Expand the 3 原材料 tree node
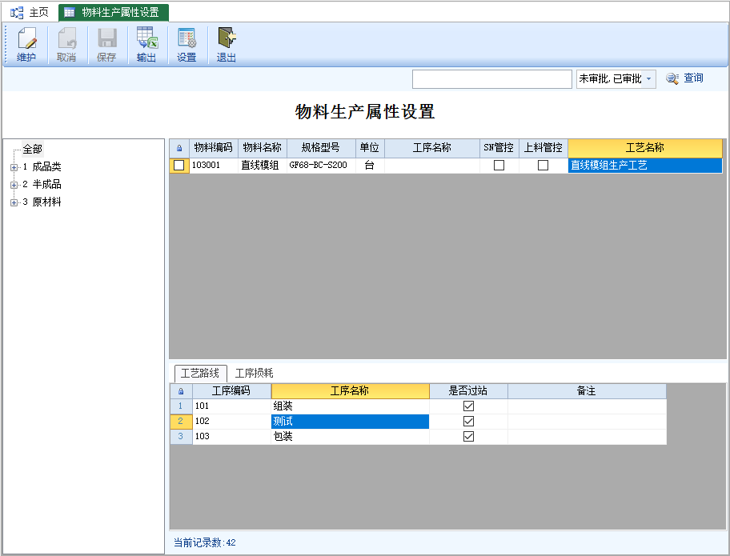 coord(14,202)
